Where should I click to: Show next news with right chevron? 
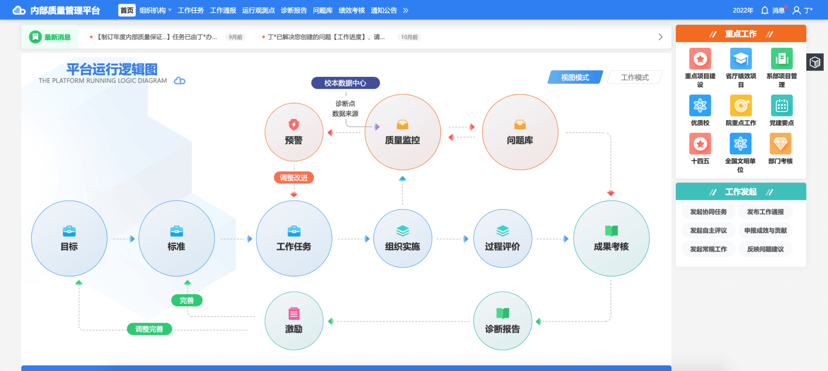660,37
